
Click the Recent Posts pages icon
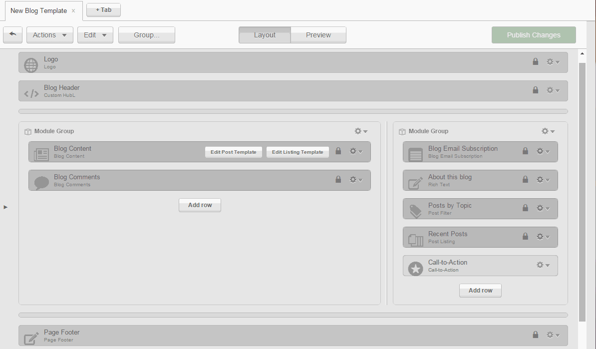(x=415, y=240)
